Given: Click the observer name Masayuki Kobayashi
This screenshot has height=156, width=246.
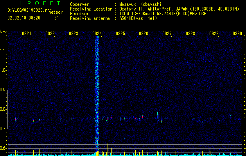Looking at the screenshot, I should 140,4.
